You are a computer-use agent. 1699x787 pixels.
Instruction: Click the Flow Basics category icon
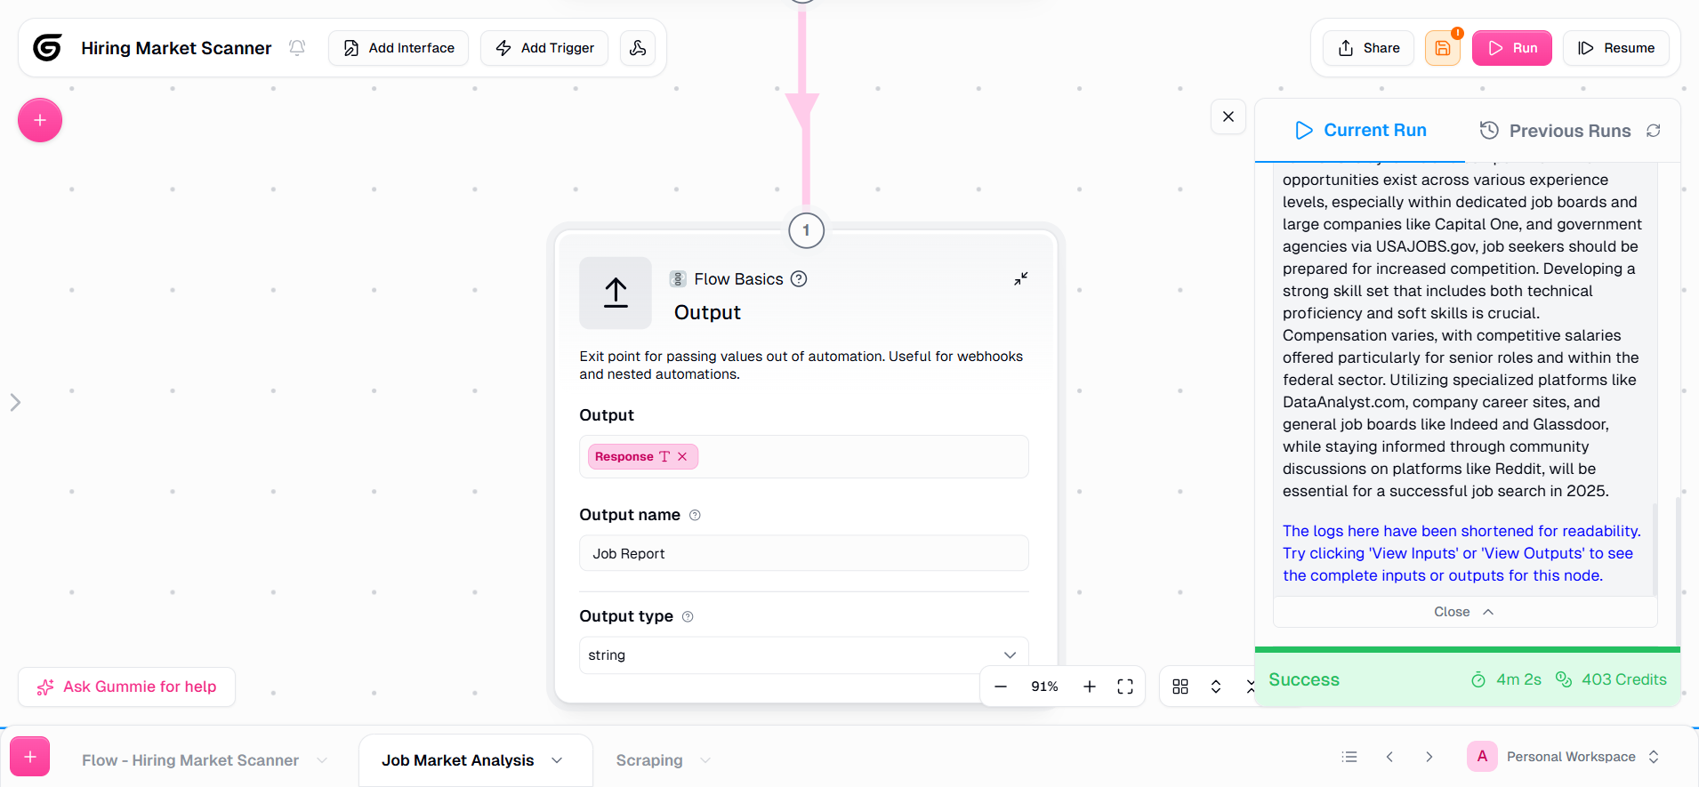(x=678, y=279)
